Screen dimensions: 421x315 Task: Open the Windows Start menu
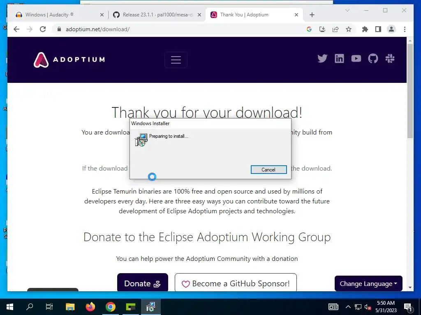(10, 307)
